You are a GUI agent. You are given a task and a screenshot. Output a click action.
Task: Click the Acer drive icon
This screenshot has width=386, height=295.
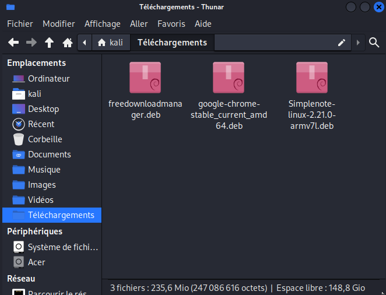coord(19,262)
